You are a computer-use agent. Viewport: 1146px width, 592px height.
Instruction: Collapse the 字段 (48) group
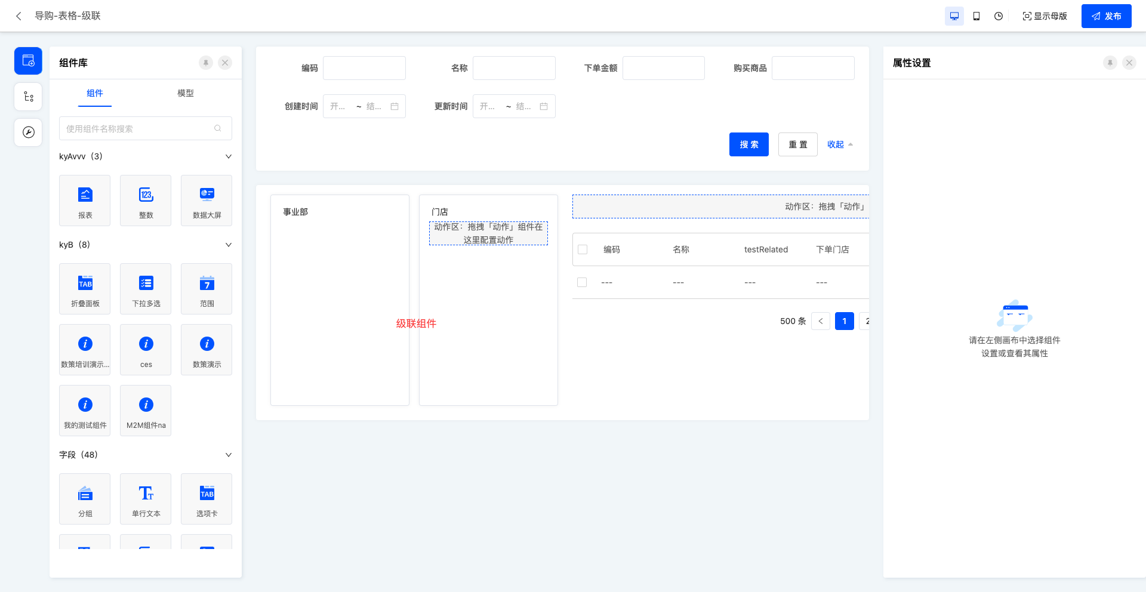[227, 455]
